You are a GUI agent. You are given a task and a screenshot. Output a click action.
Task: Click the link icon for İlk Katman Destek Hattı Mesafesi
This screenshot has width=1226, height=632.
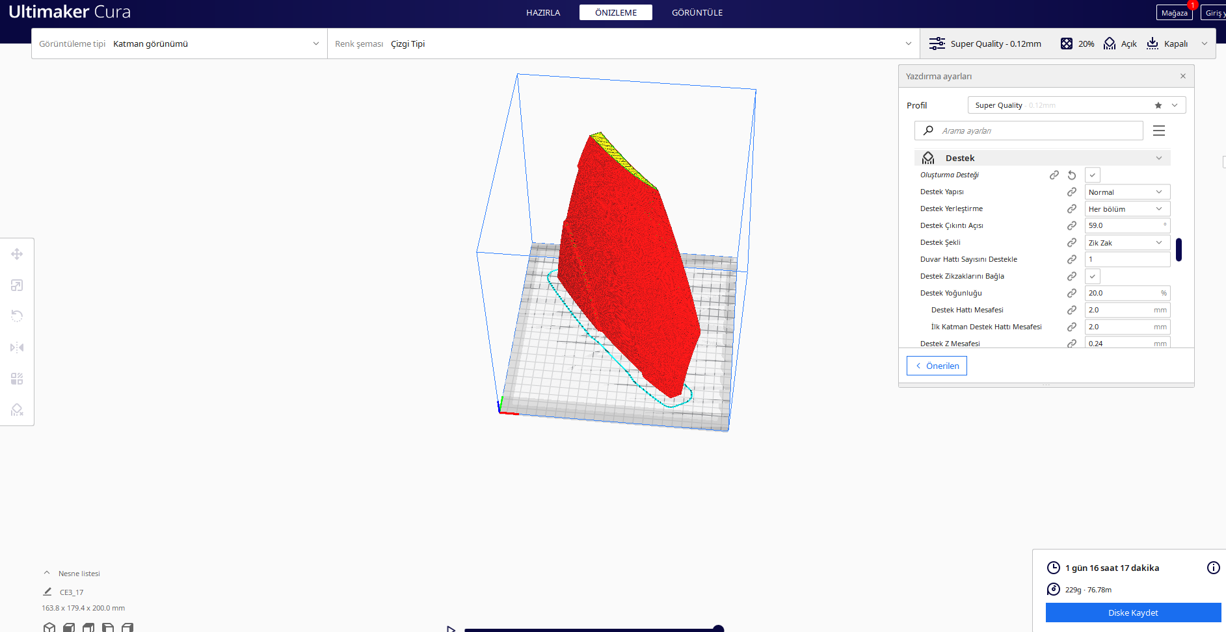pyautogui.click(x=1072, y=327)
